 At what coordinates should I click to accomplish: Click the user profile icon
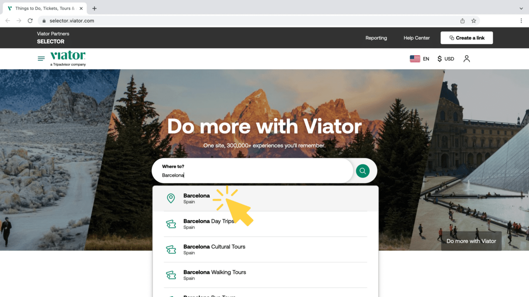coord(467,59)
